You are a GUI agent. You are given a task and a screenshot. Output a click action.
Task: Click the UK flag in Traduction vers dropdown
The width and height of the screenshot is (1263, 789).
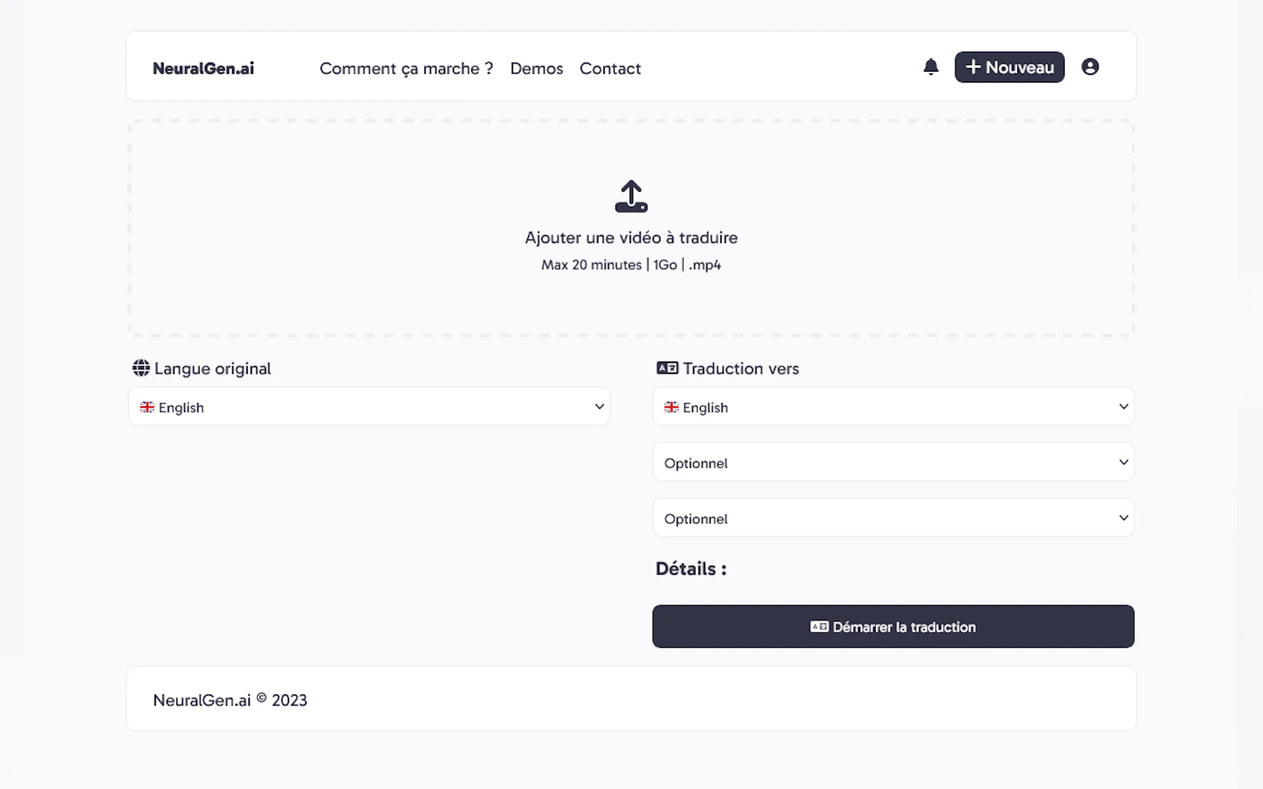671,407
